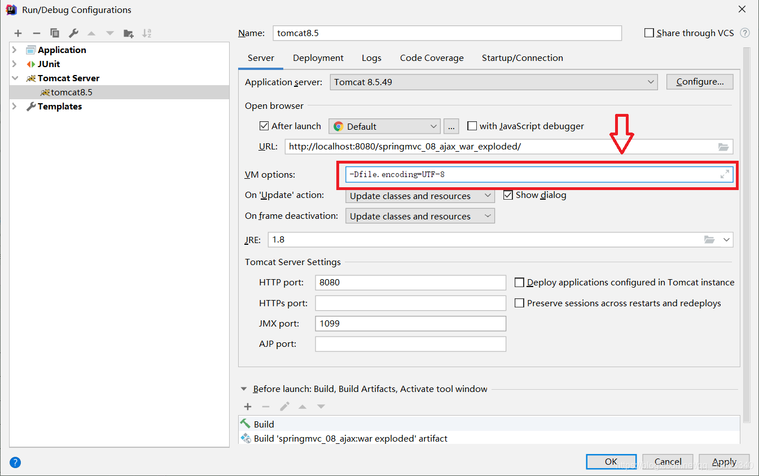
Task: Click the JMX port field
Action: pos(411,324)
